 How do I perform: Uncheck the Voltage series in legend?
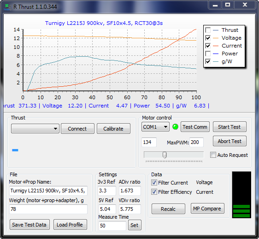click(208, 38)
